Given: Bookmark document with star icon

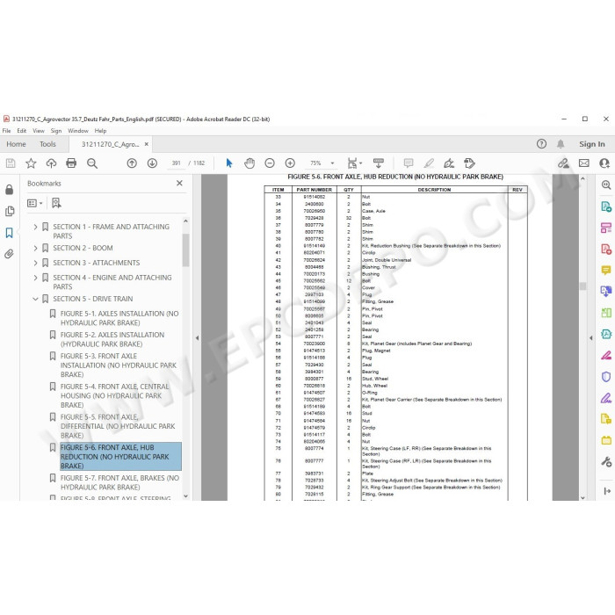Looking at the screenshot, I should pos(31,163).
